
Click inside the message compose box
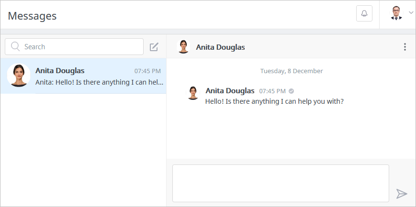(x=281, y=184)
